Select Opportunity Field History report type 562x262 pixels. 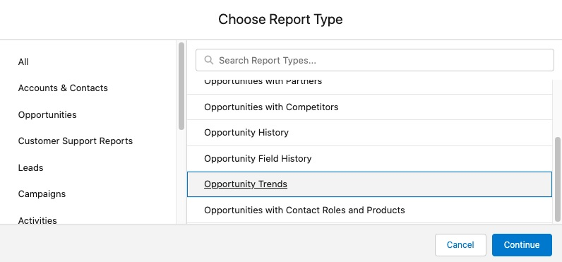coord(369,158)
